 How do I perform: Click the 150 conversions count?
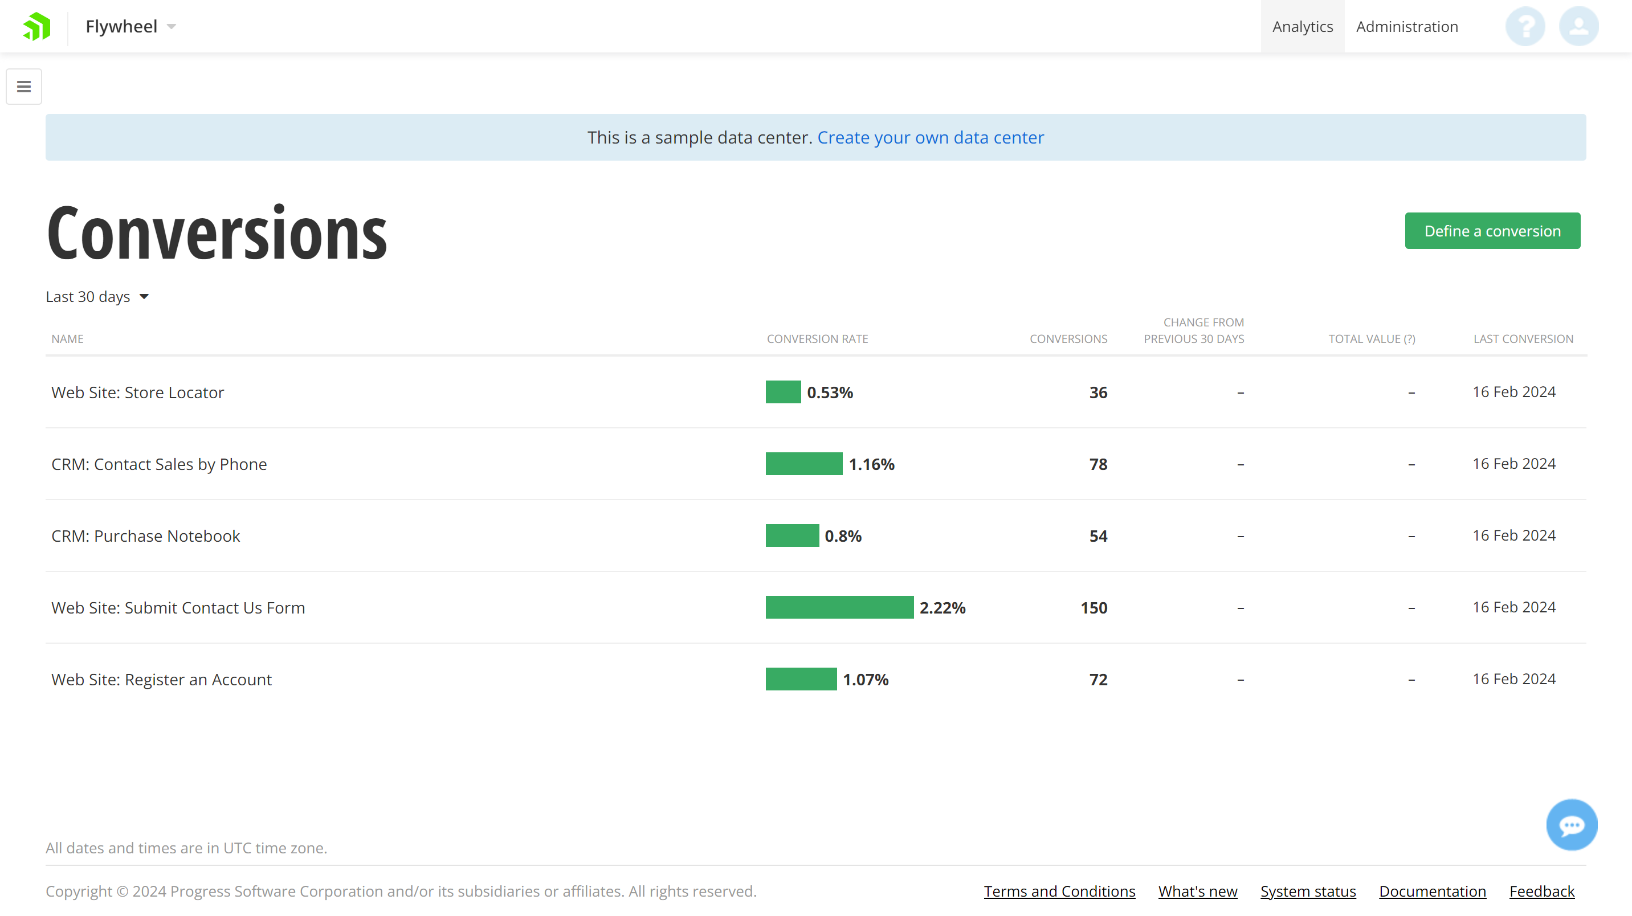tap(1094, 607)
